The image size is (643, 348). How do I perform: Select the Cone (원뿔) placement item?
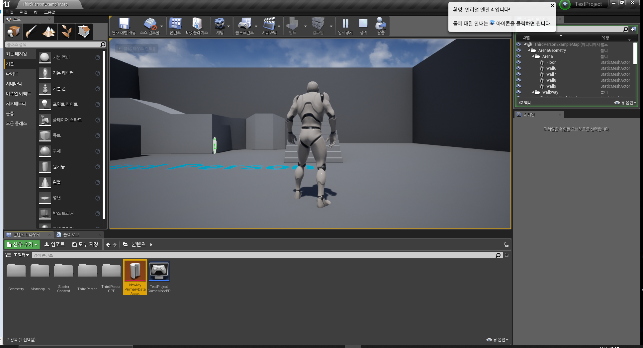69,182
